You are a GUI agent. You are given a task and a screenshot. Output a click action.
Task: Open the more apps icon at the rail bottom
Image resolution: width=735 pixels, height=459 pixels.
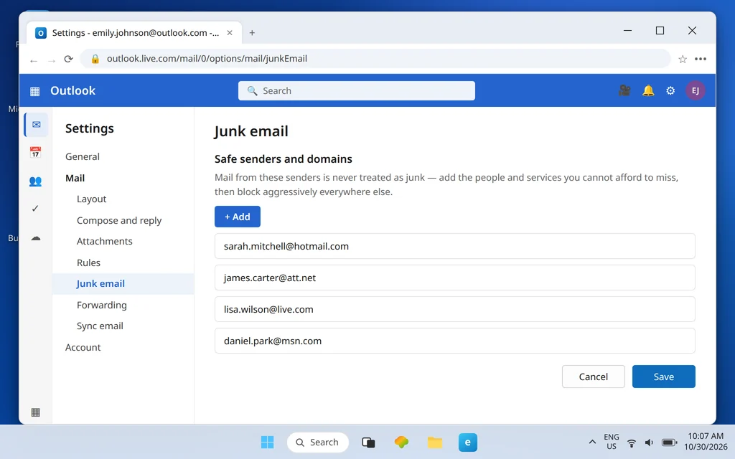click(35, 412)
